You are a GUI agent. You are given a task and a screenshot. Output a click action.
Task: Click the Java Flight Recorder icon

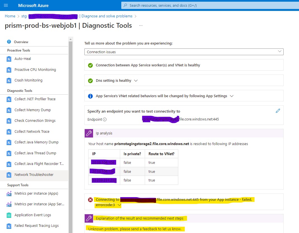pyautogui.click(x=9, y=164)
